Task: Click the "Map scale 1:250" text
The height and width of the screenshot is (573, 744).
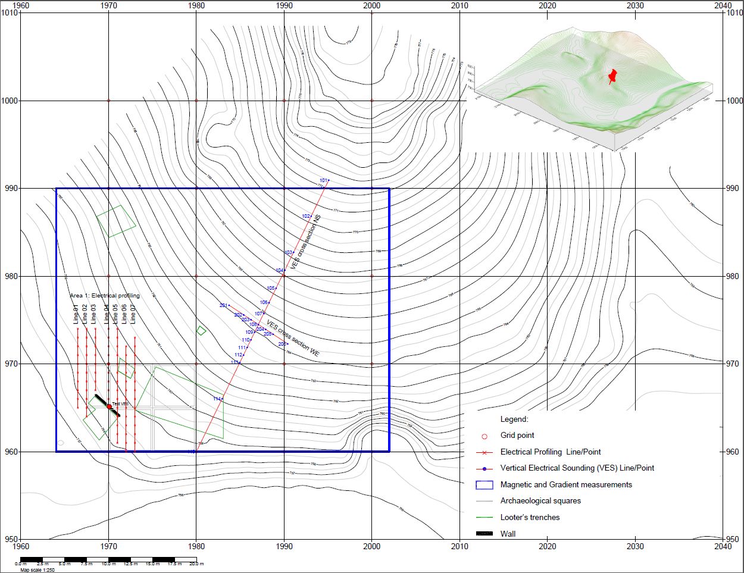Action: tap(37, 569)
